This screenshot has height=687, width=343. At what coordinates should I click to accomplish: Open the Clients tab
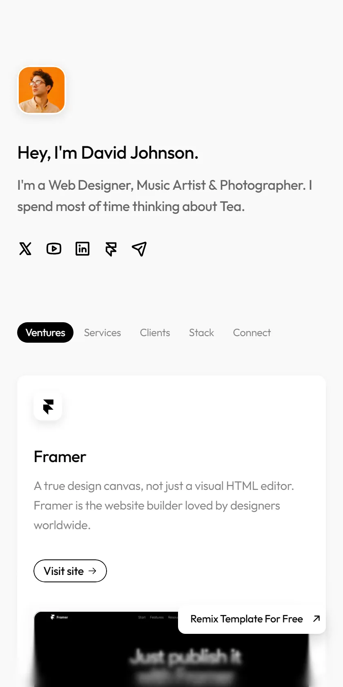coord(155,332)
